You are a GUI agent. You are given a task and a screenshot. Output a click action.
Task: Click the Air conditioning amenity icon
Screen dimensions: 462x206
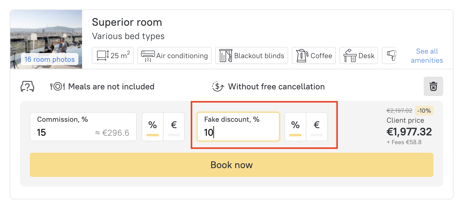point(148,56)
